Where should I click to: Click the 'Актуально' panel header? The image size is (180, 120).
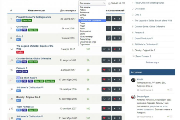click(x=152, y=72)
